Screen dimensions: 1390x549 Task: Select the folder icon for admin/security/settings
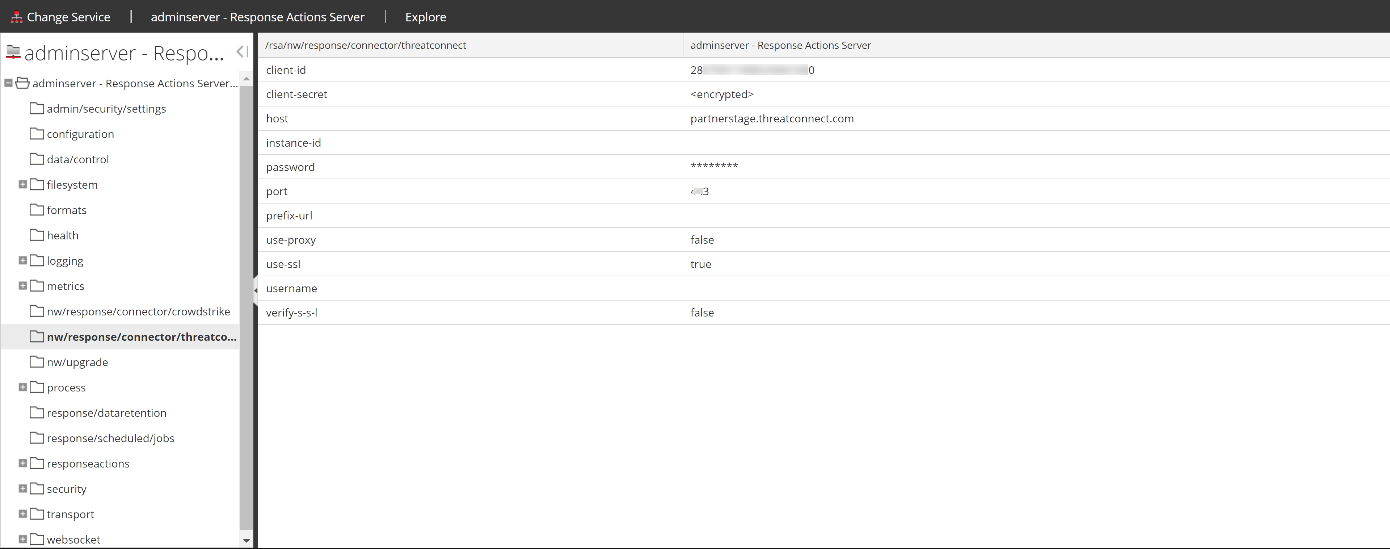36,108
